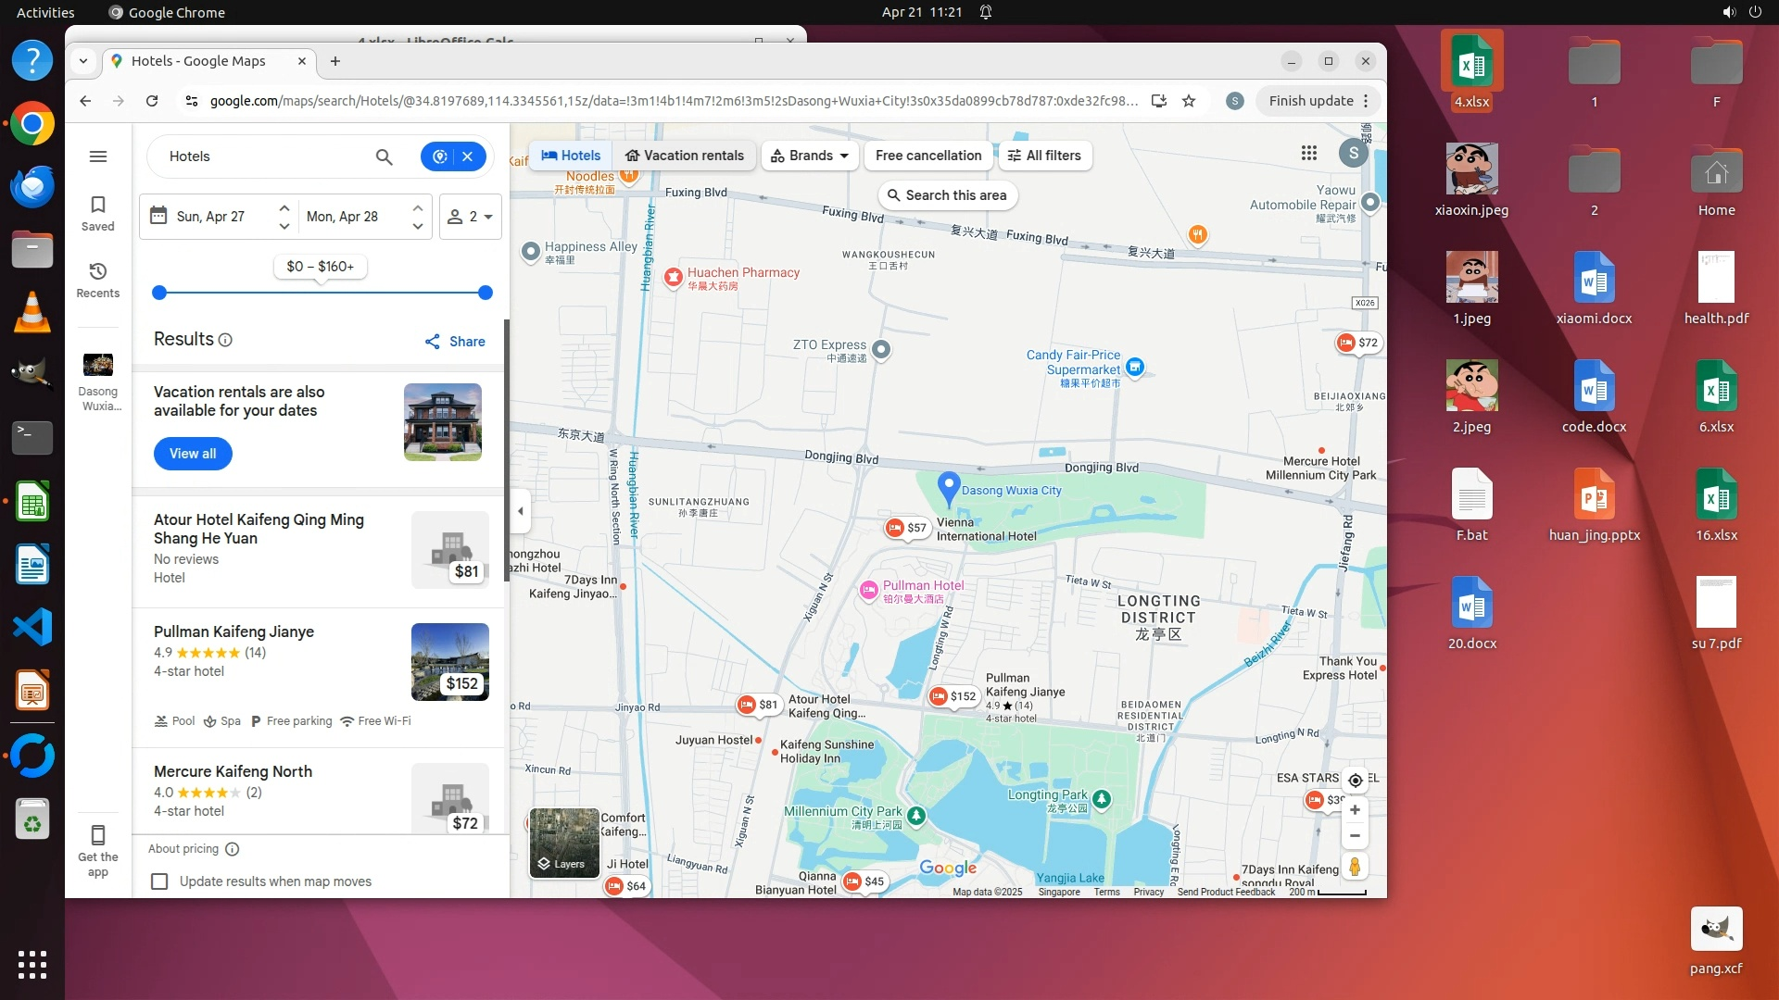This screenshot has width=1779, height=1000.
Task: Click the search magnifier icon
Action: tap(384, 156)
